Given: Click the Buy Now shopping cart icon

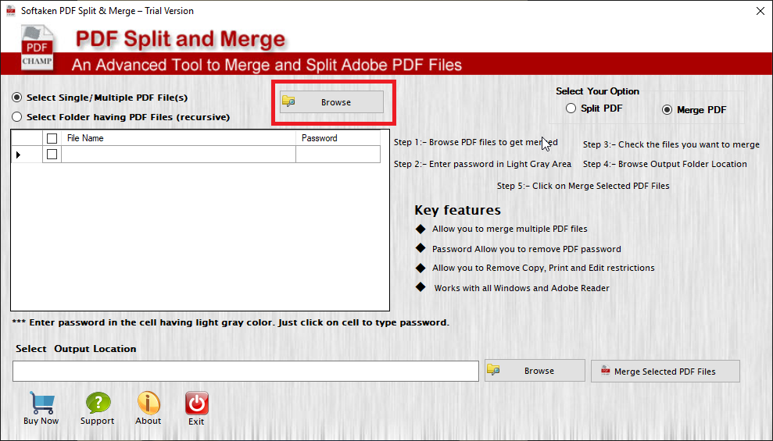Looking at the screenshot, I should (42, 403).
